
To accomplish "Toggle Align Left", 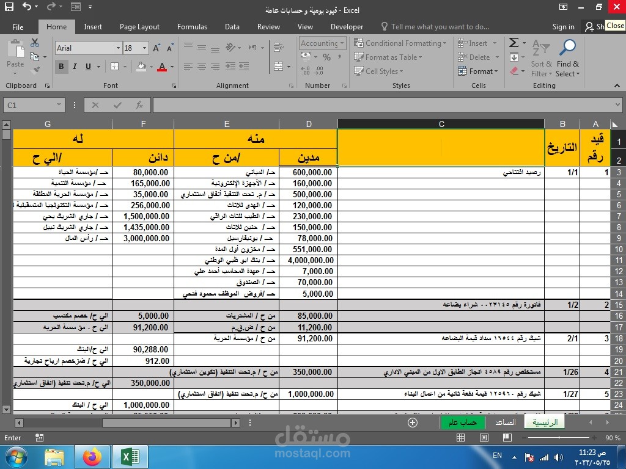I will pos(188,66).
